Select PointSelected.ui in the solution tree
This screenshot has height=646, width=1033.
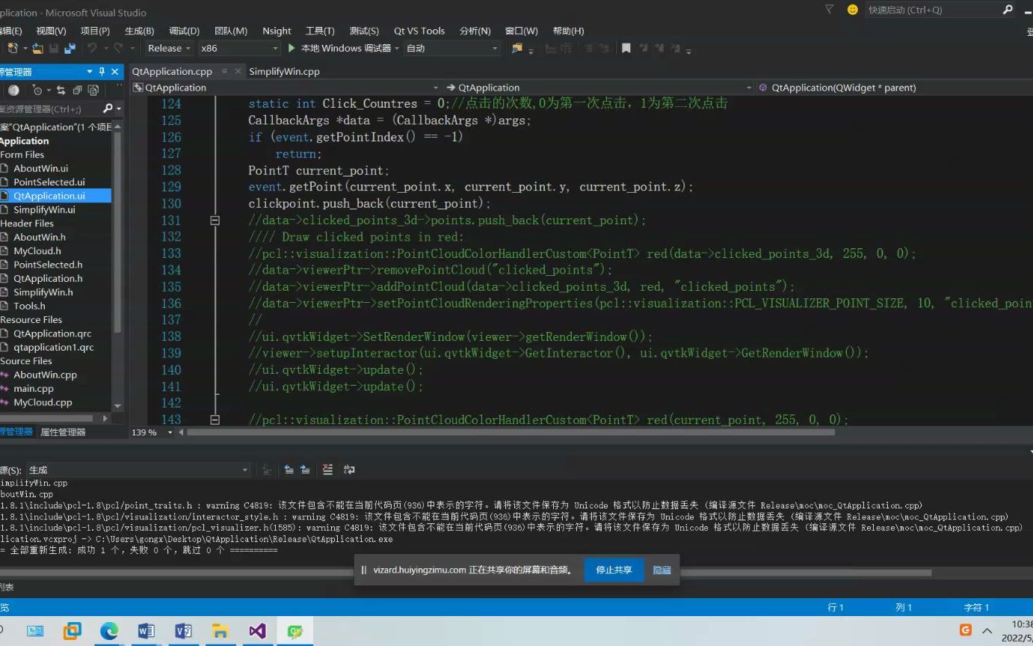click(x=49, y=182)
